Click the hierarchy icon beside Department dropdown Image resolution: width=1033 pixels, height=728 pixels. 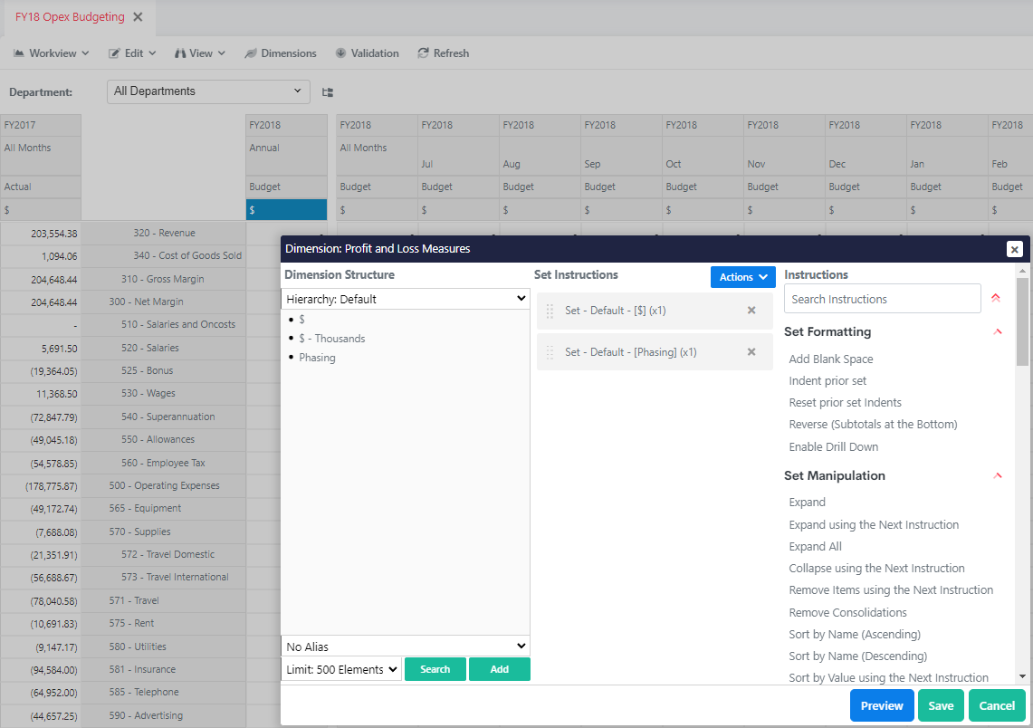pyautogui.click(x=328, y=92)
